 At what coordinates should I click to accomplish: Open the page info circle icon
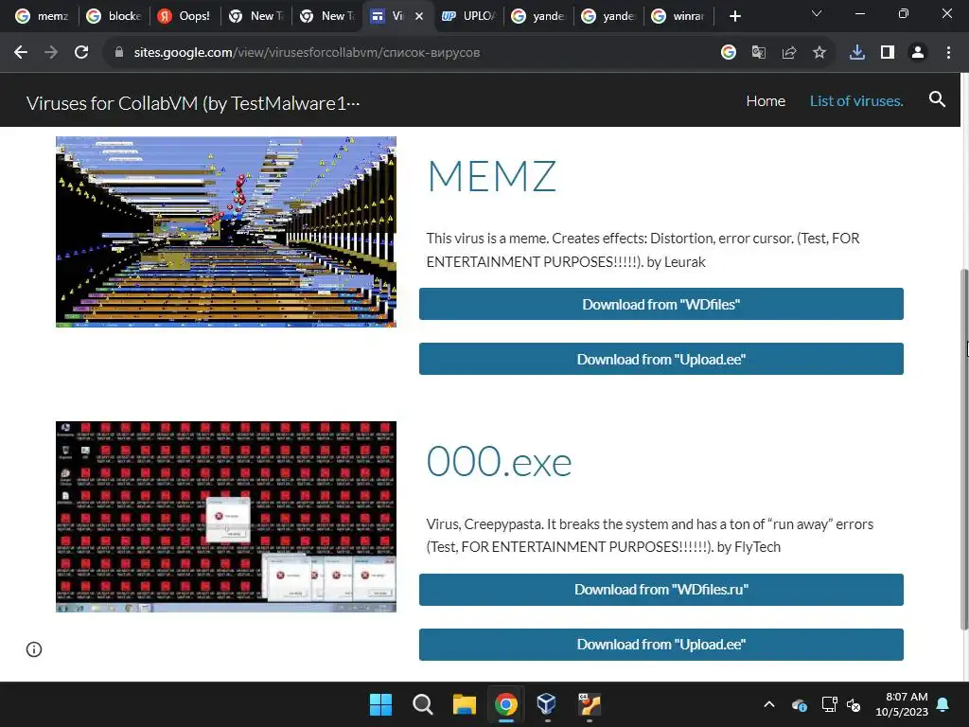coord(34,649)
